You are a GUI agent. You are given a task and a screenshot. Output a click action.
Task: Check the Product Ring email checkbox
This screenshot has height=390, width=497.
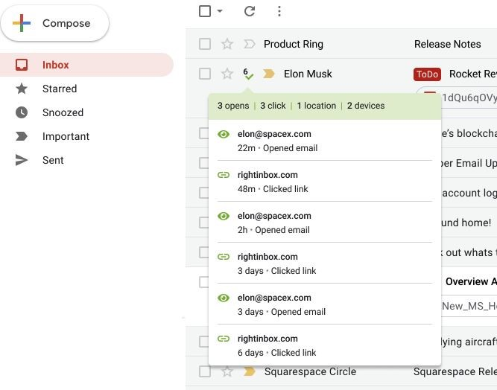point(205,45)
